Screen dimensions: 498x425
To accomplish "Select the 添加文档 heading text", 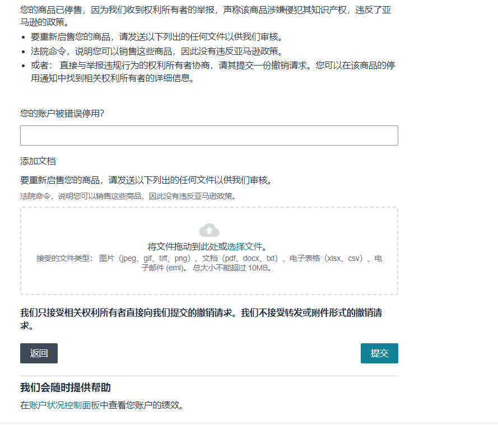I will pos(38,161).
